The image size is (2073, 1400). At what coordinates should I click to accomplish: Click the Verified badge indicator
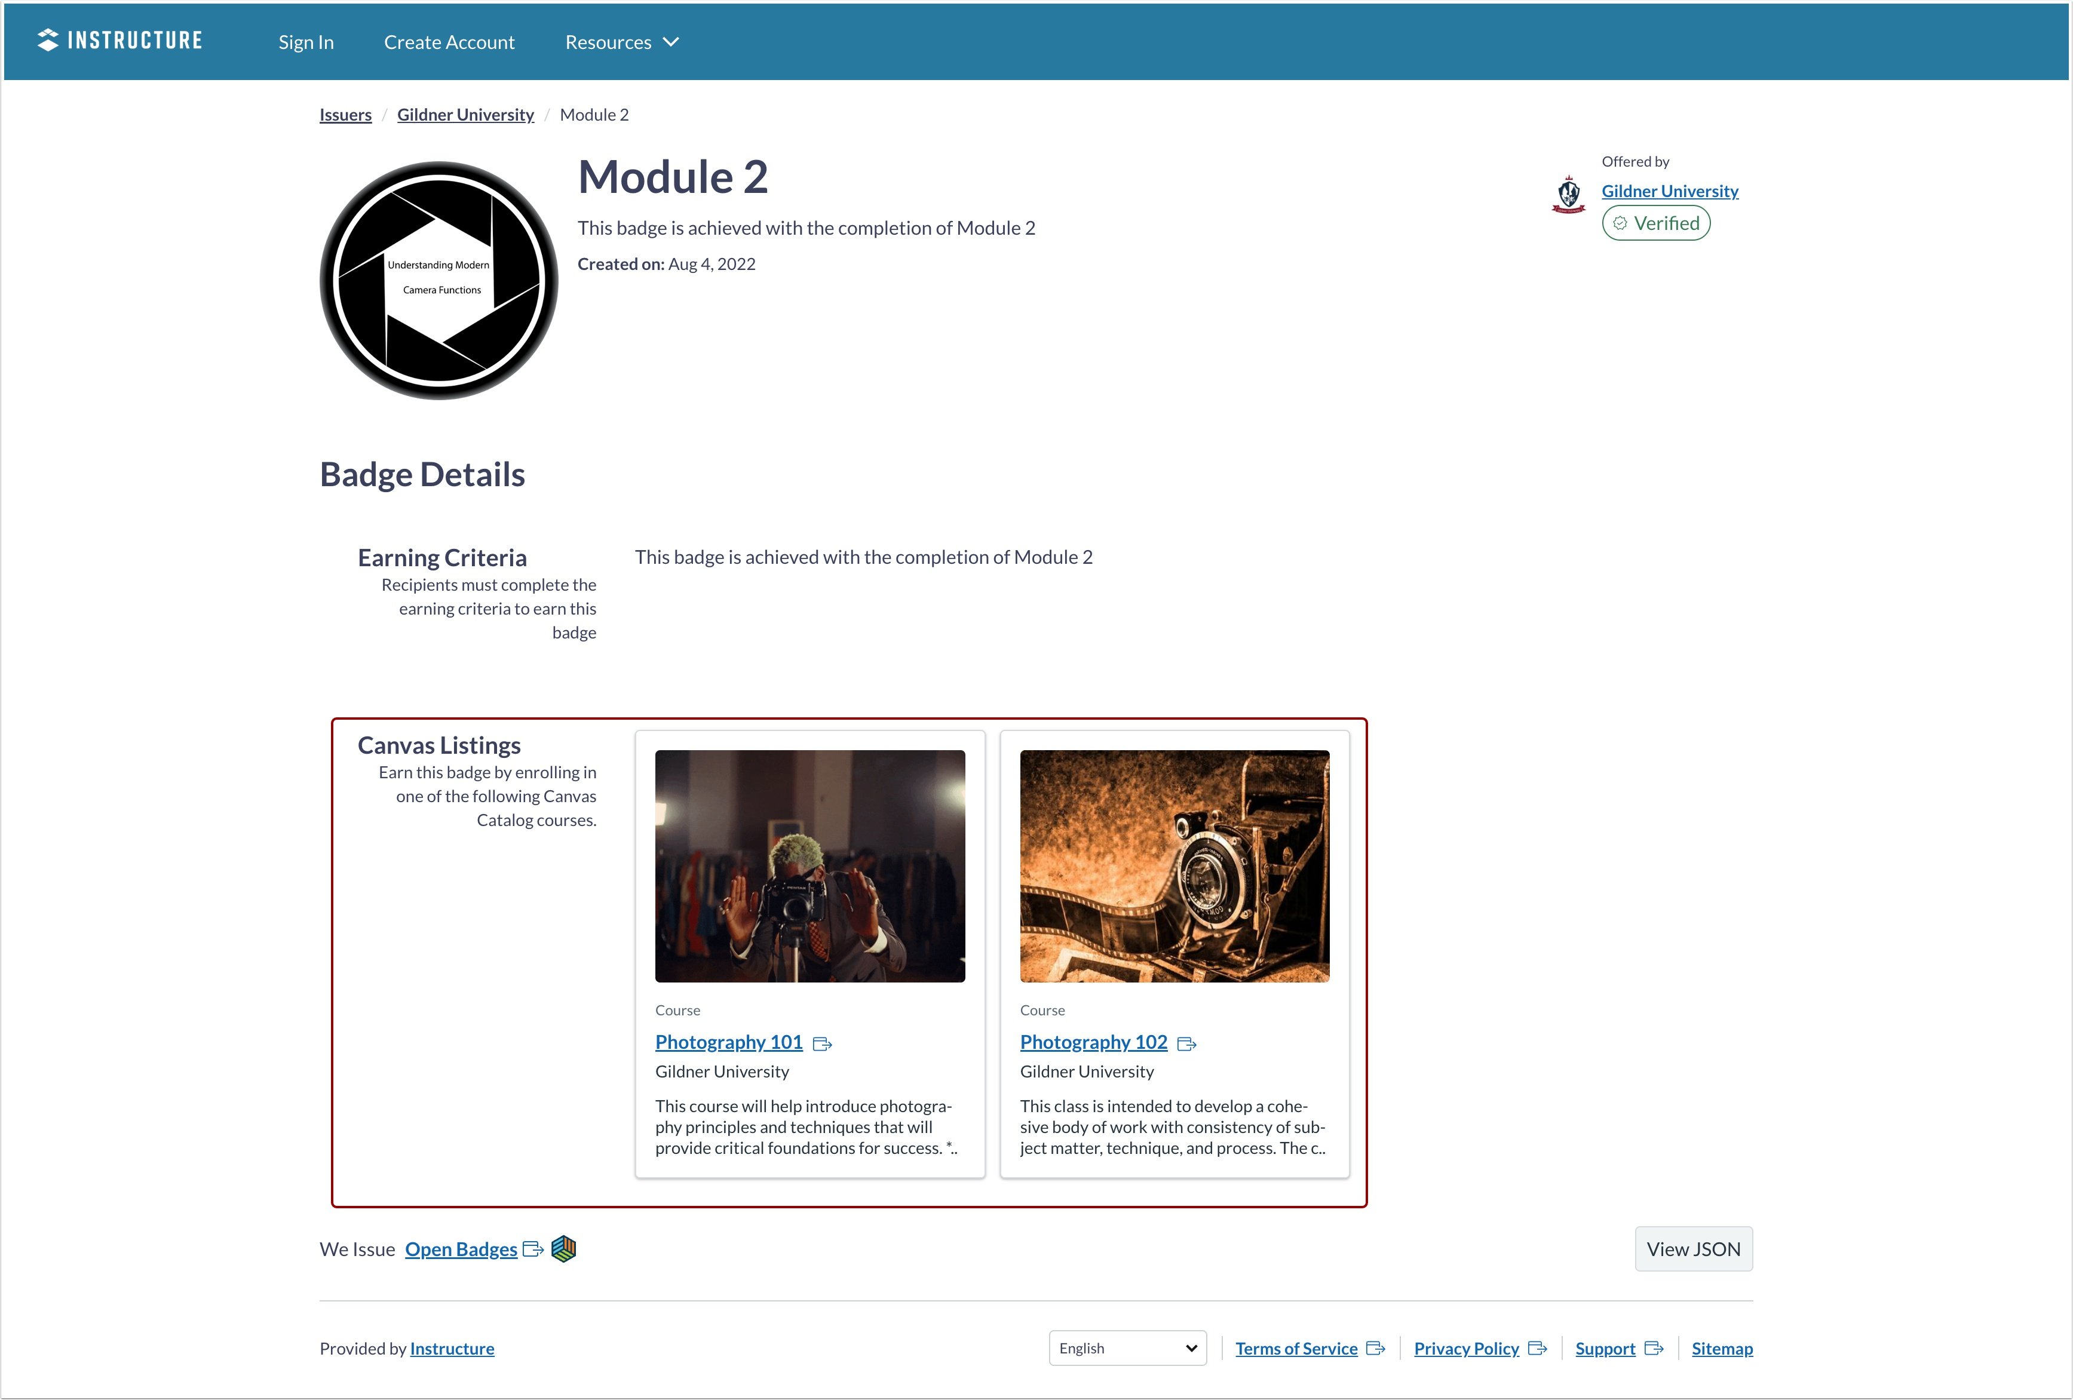click(1655, 223)
